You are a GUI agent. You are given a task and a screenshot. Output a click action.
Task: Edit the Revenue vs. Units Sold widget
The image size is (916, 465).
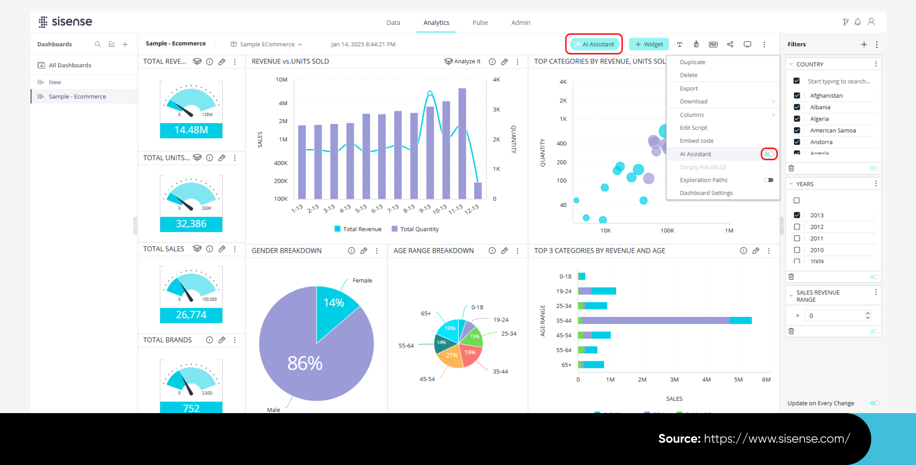[x=504, y=62]
